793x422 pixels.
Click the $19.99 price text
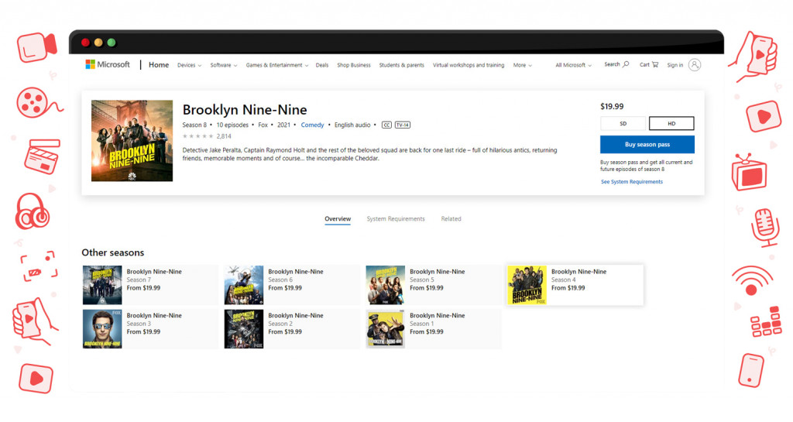point(612,107)
